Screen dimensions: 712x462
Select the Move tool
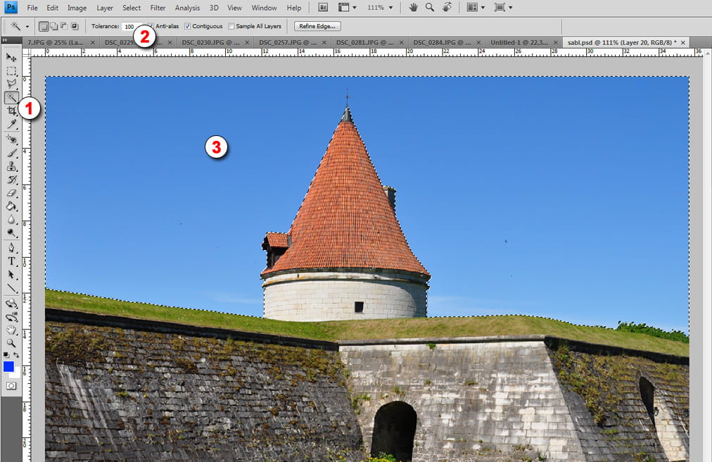pos(11,57)
